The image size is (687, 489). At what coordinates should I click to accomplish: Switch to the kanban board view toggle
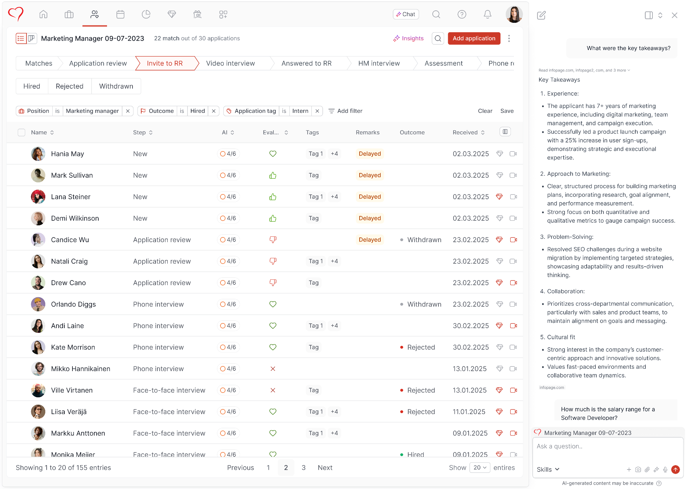click(x=32, y=38)
